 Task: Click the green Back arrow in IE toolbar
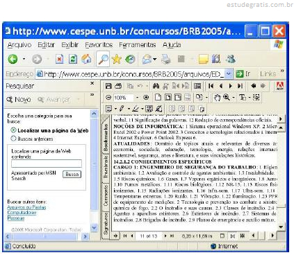13,59
